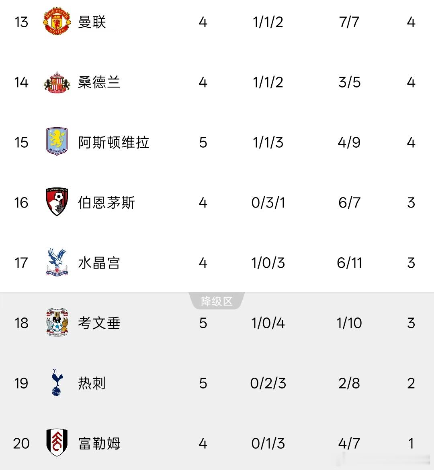
Task: Click 水晶宫's 6/11 goals figure
Action: (x=349, y=263)
